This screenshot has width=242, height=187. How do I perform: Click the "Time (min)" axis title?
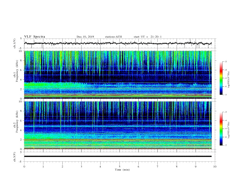coord(122,170)
